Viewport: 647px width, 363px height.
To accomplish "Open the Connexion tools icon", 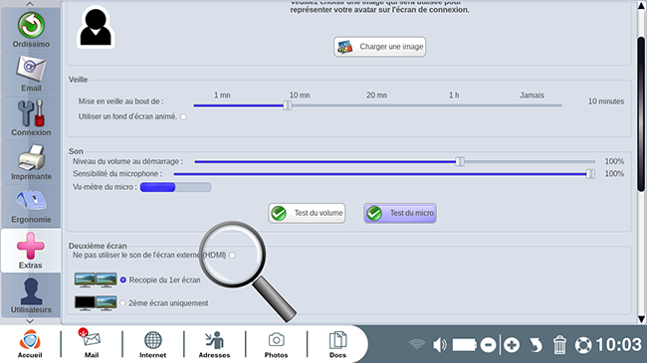I will [31, 118].
